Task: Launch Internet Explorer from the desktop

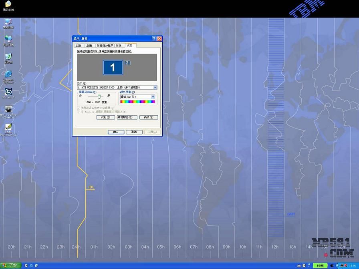Action: click(8, 74)
